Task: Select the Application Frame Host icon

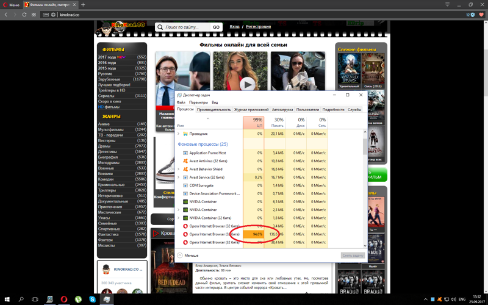Action: 185,153
